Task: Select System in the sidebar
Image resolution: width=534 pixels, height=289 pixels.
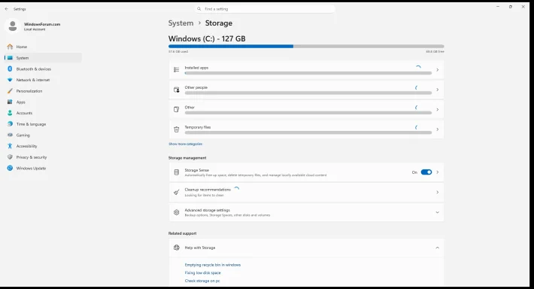Action: click(43, 58)
